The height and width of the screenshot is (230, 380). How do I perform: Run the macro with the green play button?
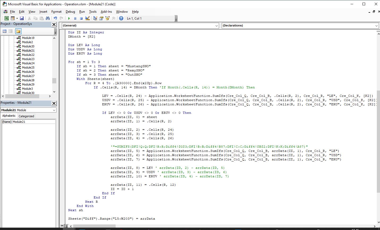[x=69, y=18]
